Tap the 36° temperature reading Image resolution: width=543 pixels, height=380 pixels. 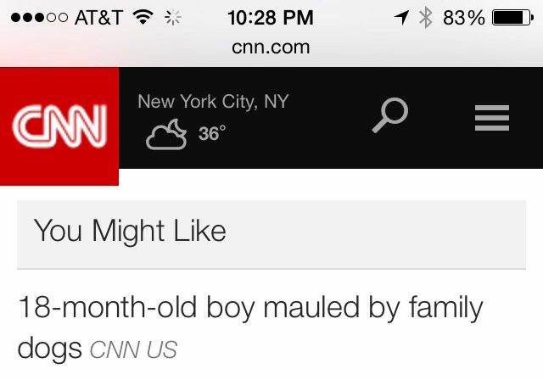coord(212,134)
